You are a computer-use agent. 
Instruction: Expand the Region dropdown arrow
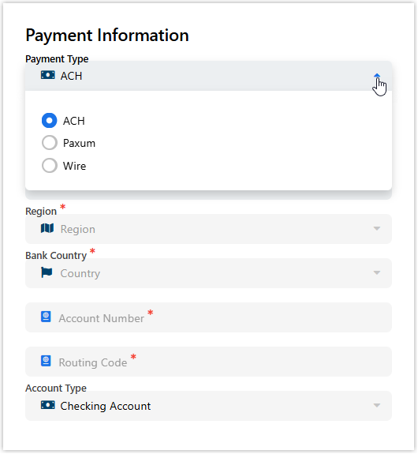coord(377,228)
